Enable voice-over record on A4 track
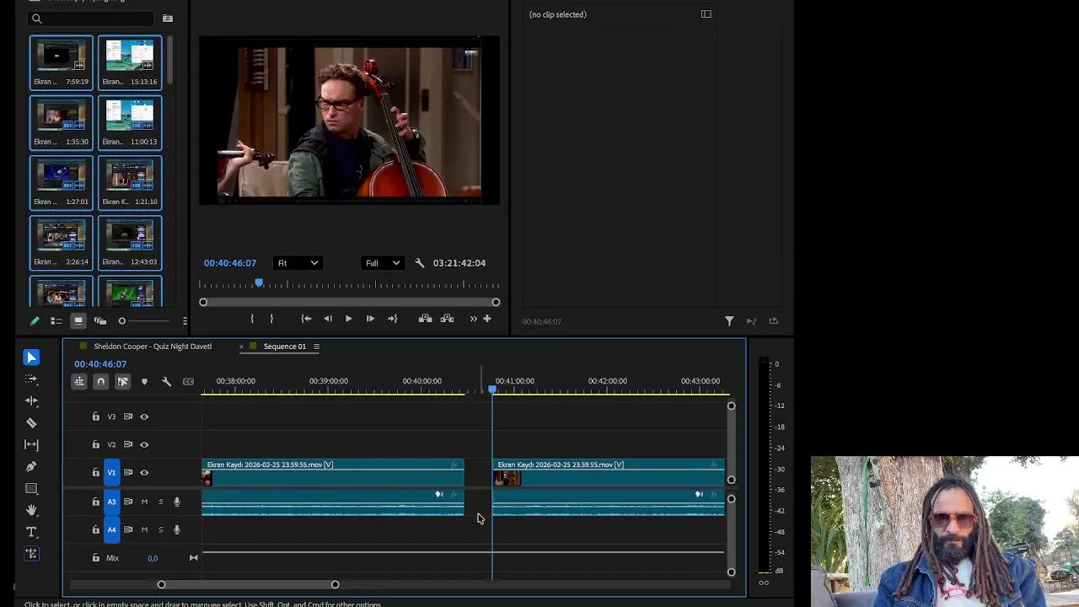 coord(177,529)
